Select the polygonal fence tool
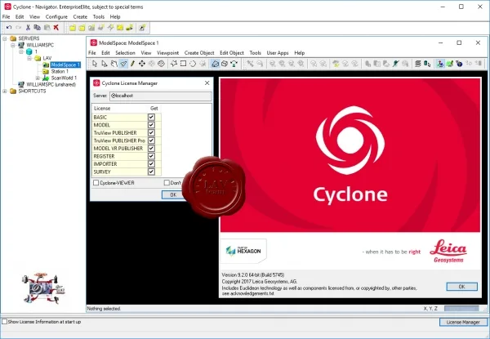Viewport: 490px width, 339px height. click(174, 64)
